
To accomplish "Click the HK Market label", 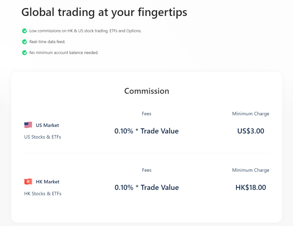I will pyautogui.click(x=47, y=182).
